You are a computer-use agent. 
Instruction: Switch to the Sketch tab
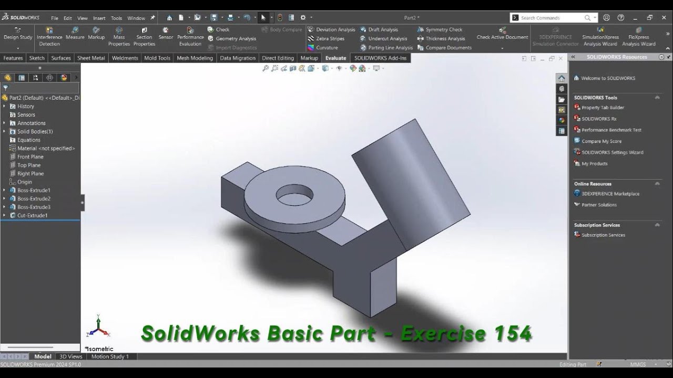point(37,58)
